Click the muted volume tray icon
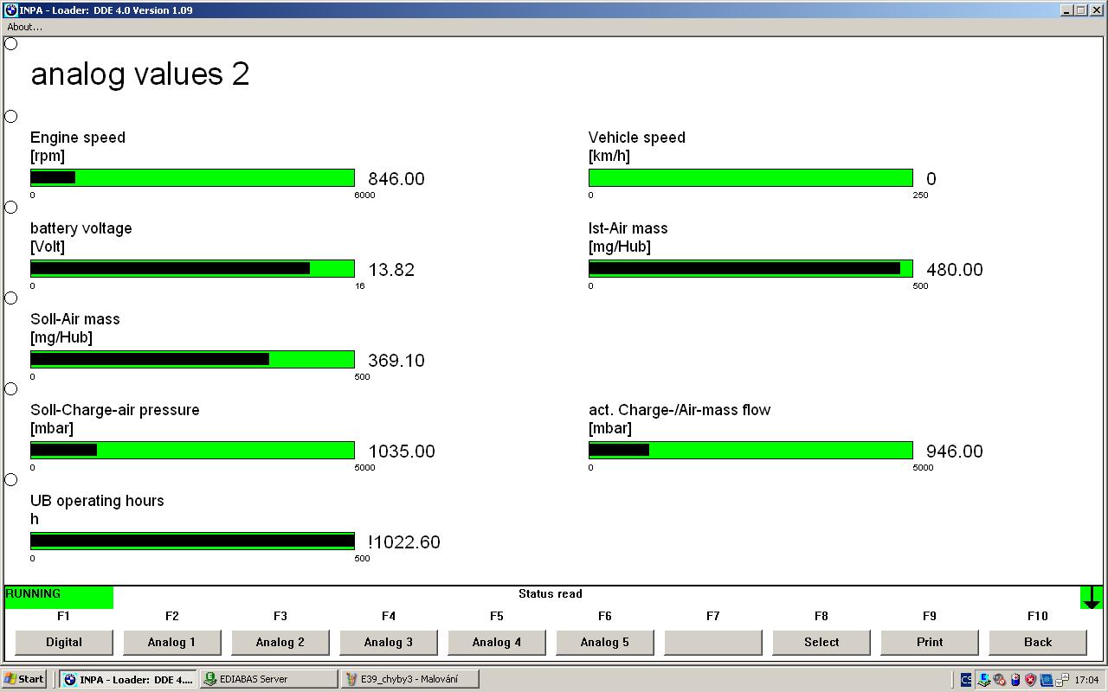 point(999,680)
